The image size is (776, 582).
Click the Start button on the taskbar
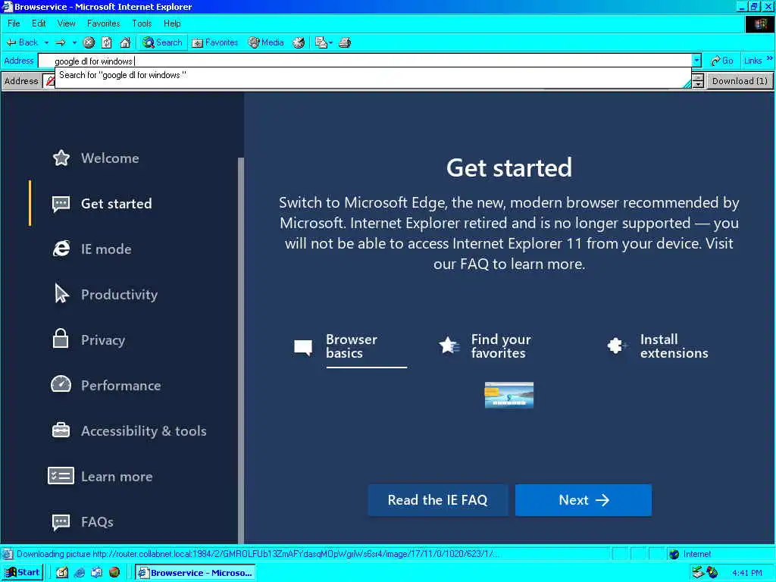pyautogui.click(x=22, y=573)
